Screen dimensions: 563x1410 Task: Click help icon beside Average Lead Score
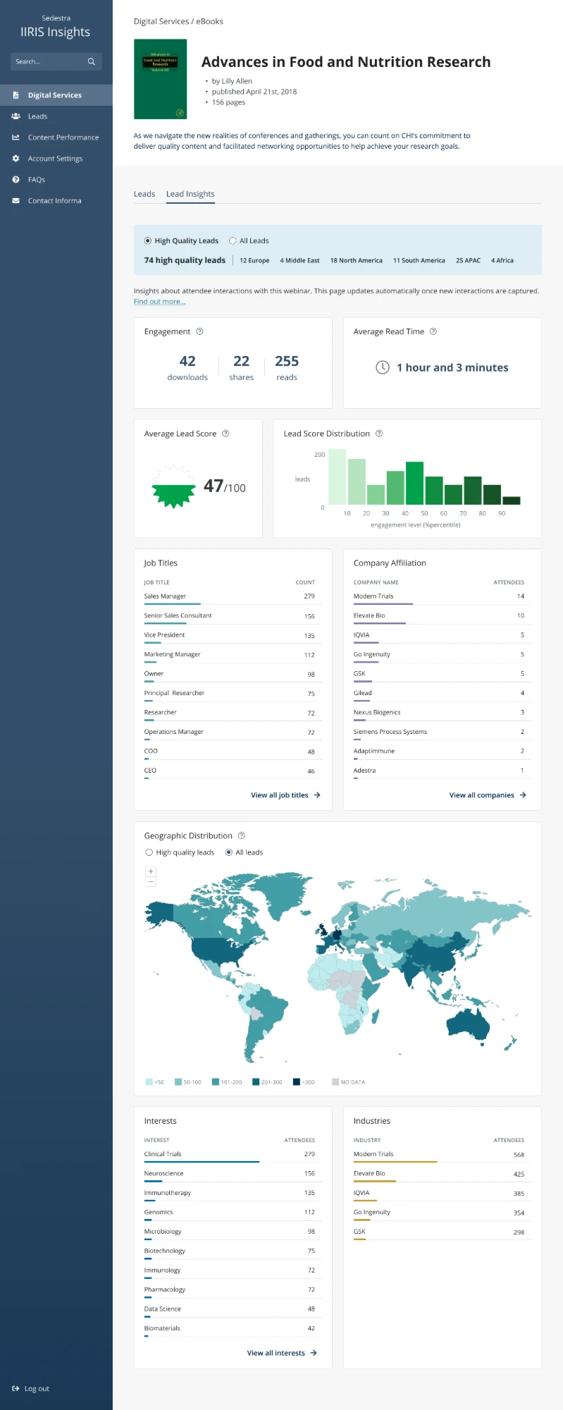coord(225,434)
